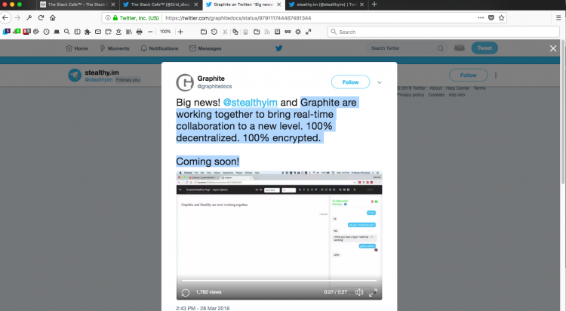Open @stealthyim mention link in tweet
The height and width of the screenshot is (311, 566).
[x=250, y=103]
